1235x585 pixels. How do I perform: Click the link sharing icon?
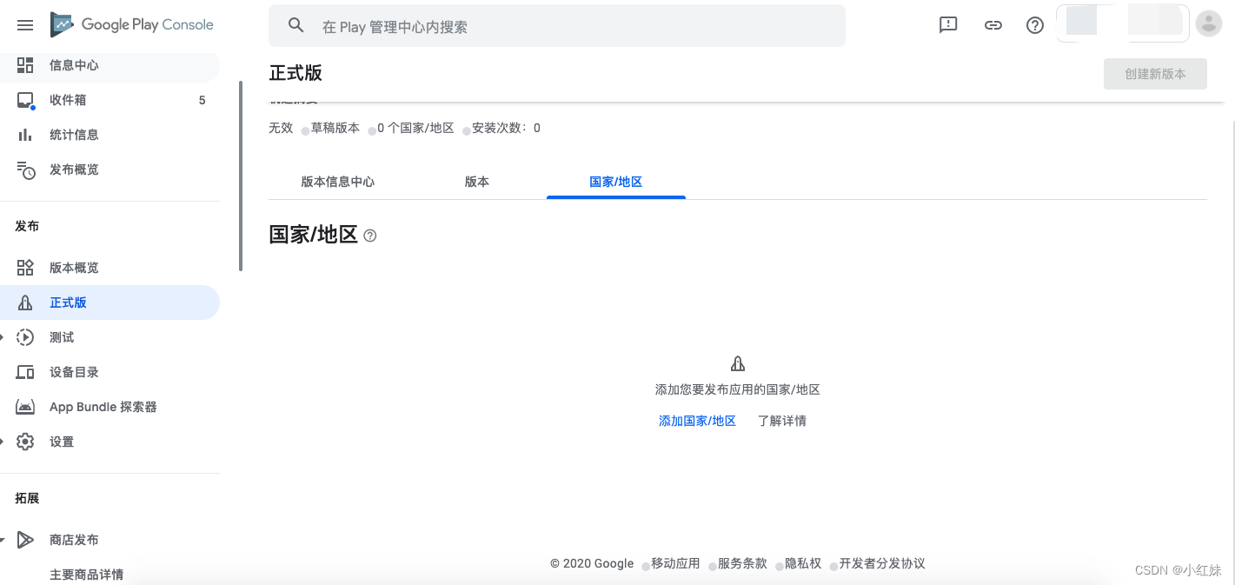click(x=993, y=25)
